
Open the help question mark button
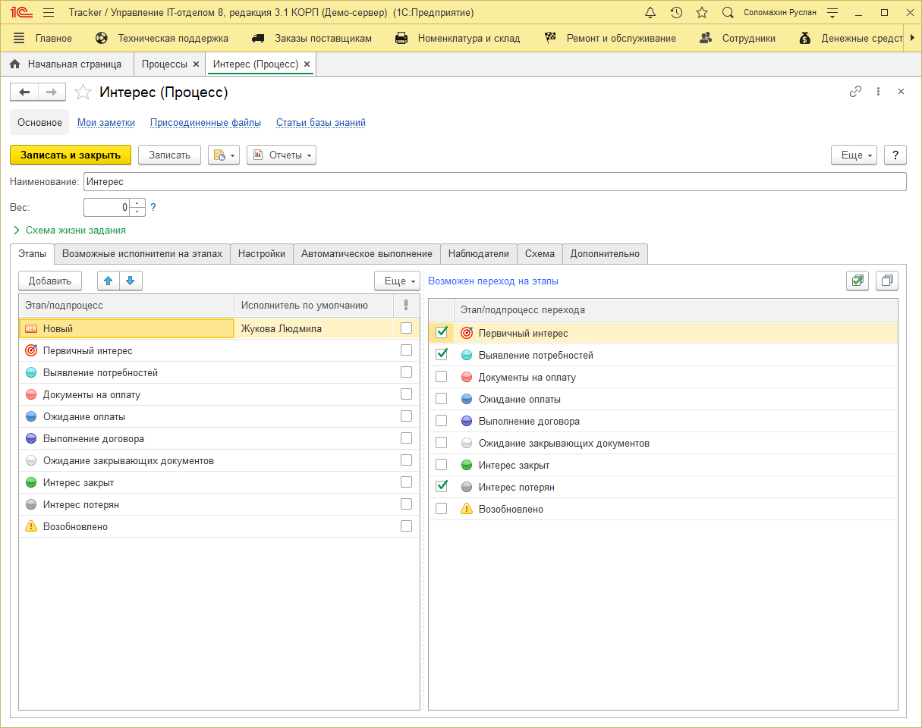[x=895, y=155]
